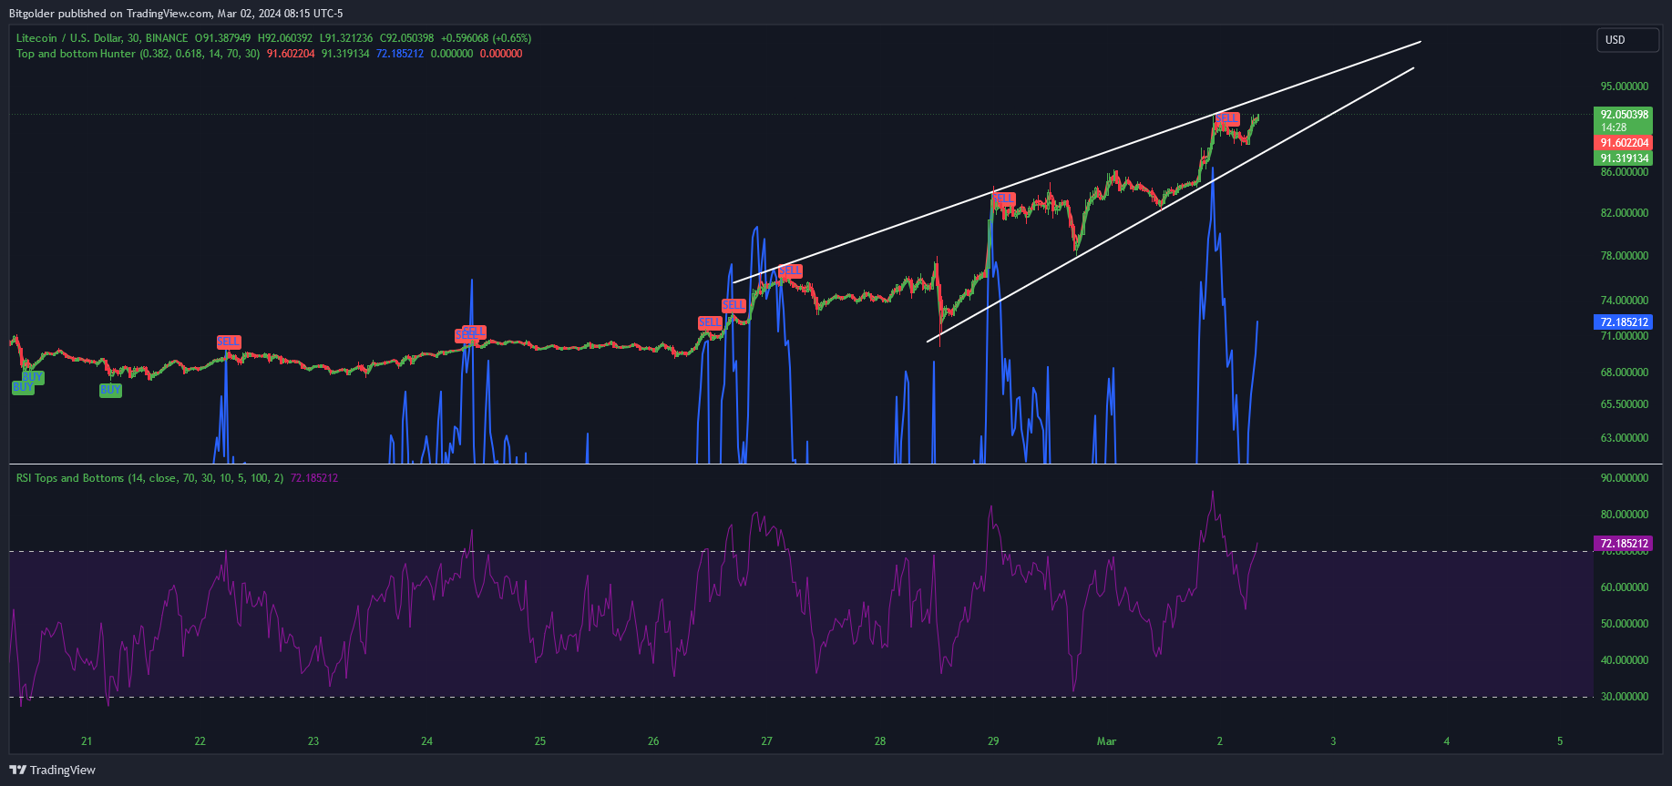Click the H92.060392 high value
The height and width of the screenshot is (786, 1672).
point(285,38)
